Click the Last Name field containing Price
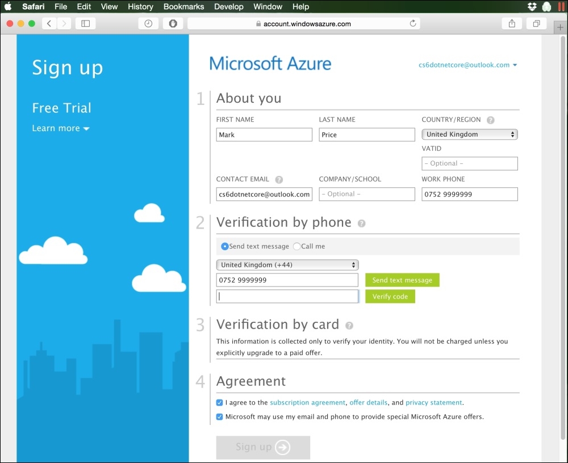The width and height of the screenshot is (568, 463). click(x=366, y=134)
